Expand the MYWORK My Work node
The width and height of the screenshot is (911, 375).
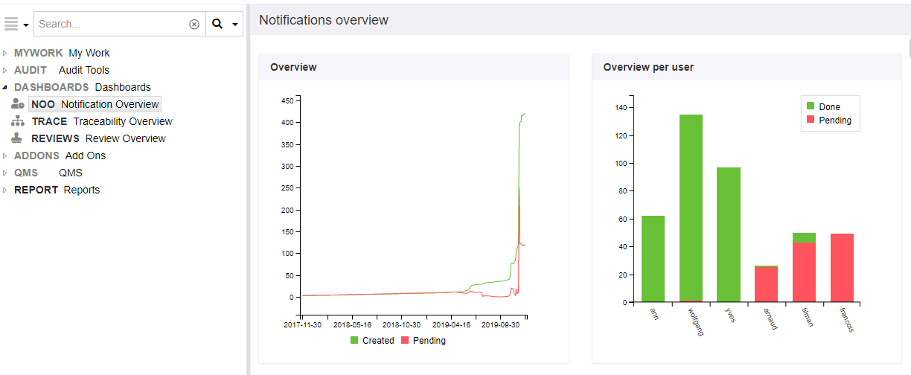point(4,53)
